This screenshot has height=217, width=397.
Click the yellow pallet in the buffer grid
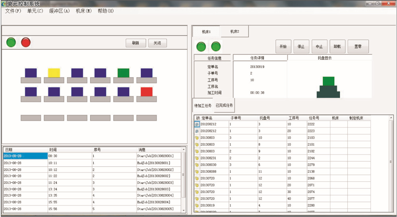(x=54, y=73)
